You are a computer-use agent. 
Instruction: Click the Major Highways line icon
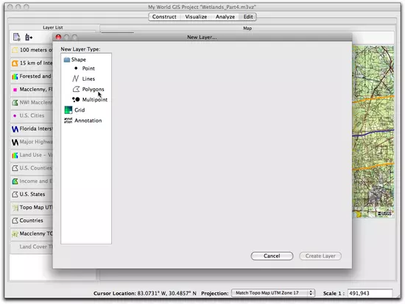coord(15,142)
